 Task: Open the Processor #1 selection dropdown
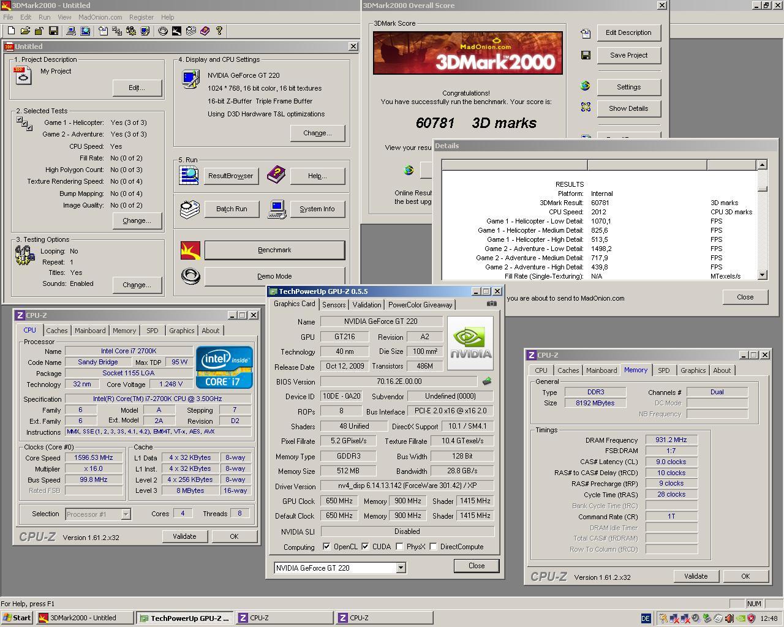click(x=126, y=514)
